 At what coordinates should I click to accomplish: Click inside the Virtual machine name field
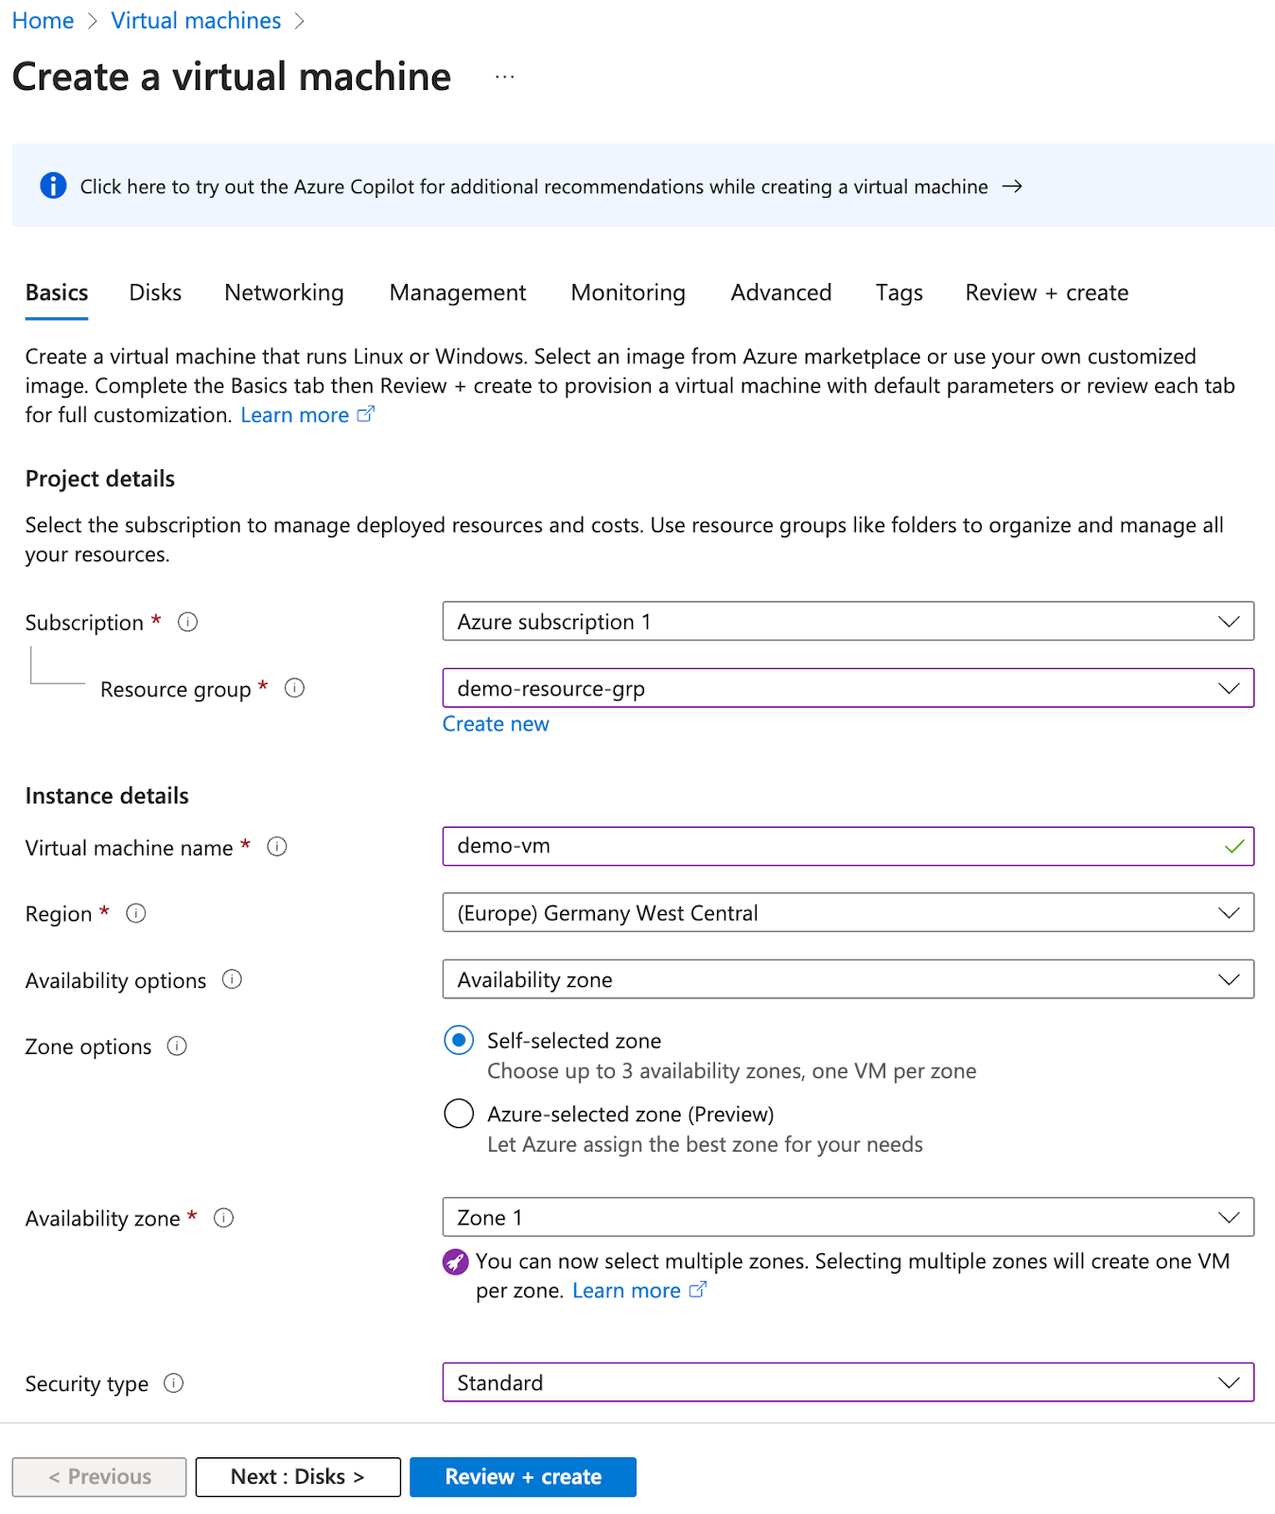pyautogui.click(x=757, y=847)
